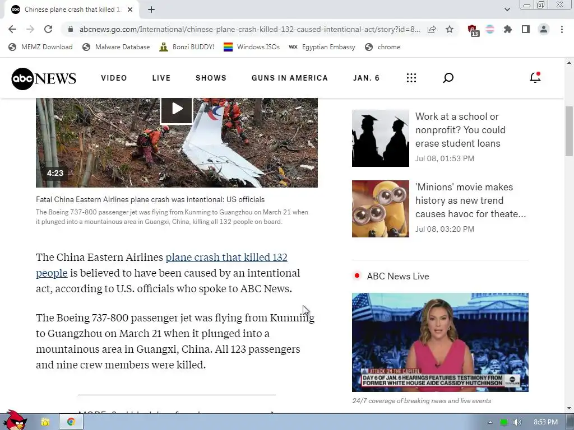Reload the current ABC News page
Screen dimensions: 574x430
[x=48, y=29]
